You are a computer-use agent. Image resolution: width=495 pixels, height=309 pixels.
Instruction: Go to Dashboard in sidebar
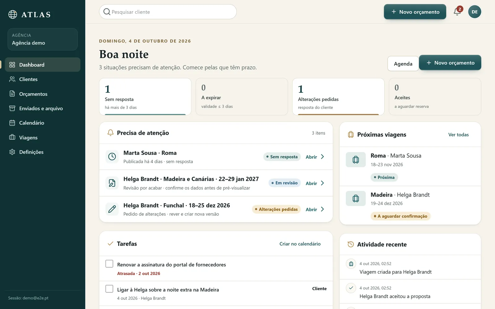43,65
